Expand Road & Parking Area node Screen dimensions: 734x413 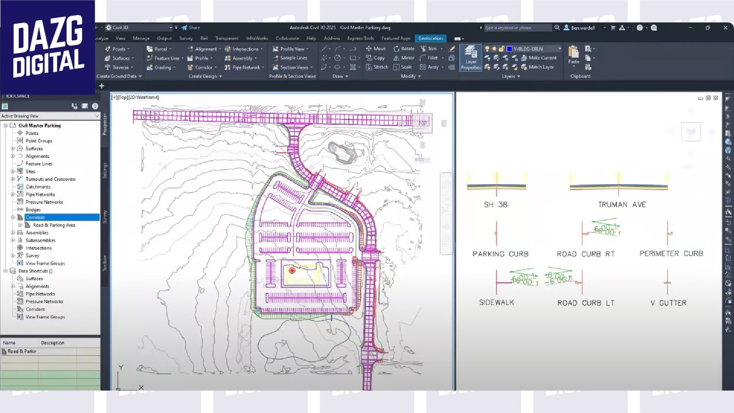coord(20,225)
